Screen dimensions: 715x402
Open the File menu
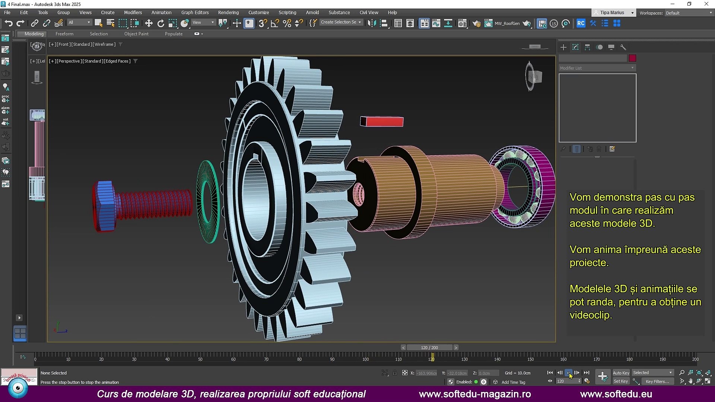point(7,13)
